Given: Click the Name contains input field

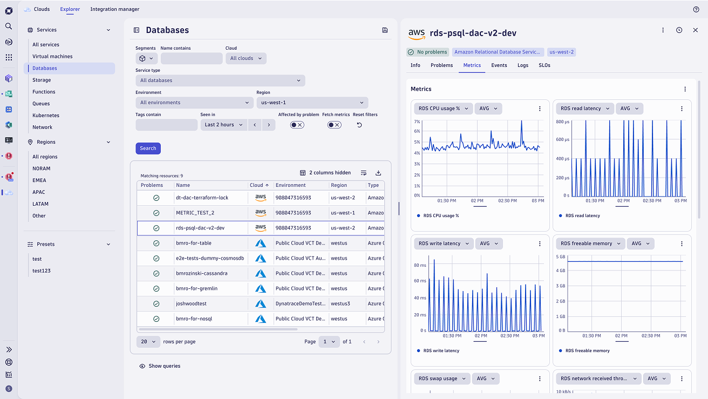Looking at the screenshot, I should pyautogui.click(x=192, y=58).
